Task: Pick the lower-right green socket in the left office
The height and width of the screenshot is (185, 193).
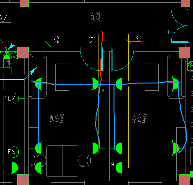Action: pyautogui.click(x=95, y=148)
